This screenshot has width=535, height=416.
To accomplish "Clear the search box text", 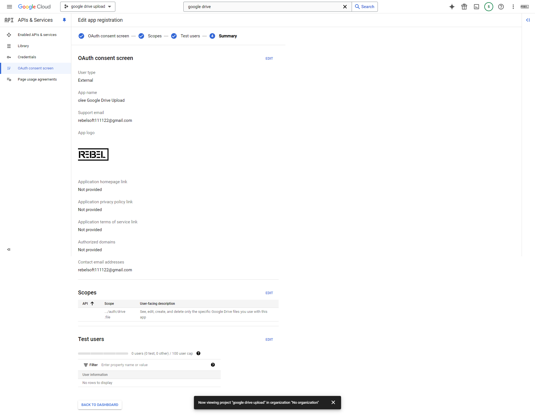I will coord(345,7).
